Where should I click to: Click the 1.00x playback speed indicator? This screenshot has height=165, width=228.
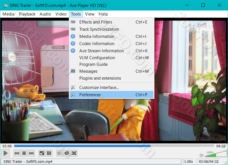pos(189,161)
